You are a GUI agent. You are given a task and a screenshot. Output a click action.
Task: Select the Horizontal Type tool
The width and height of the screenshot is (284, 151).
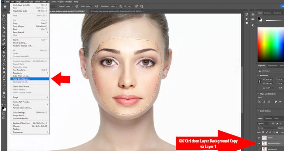(4, 81)
